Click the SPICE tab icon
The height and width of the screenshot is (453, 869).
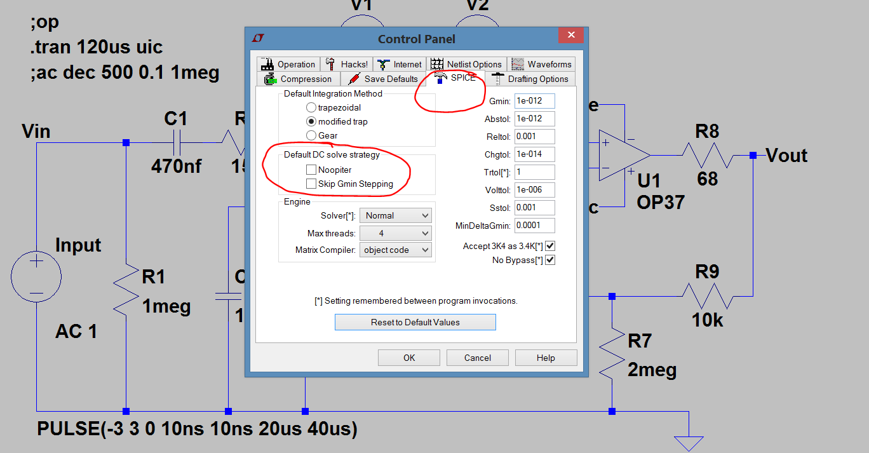(441, 79)
